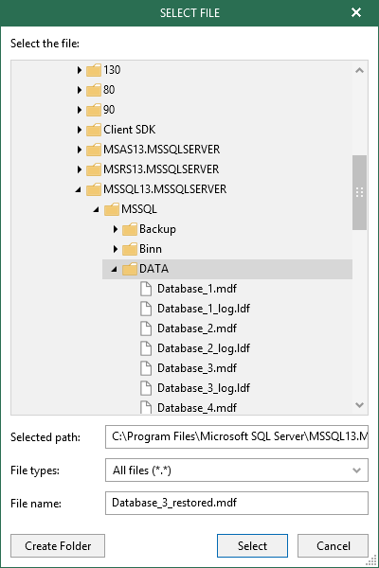This screenshot has height=568, width=379.
Task: Open the File types dropdown
Action: point(237,470)
